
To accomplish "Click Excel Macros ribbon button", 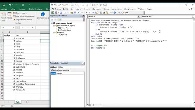I will click(9, 16).
